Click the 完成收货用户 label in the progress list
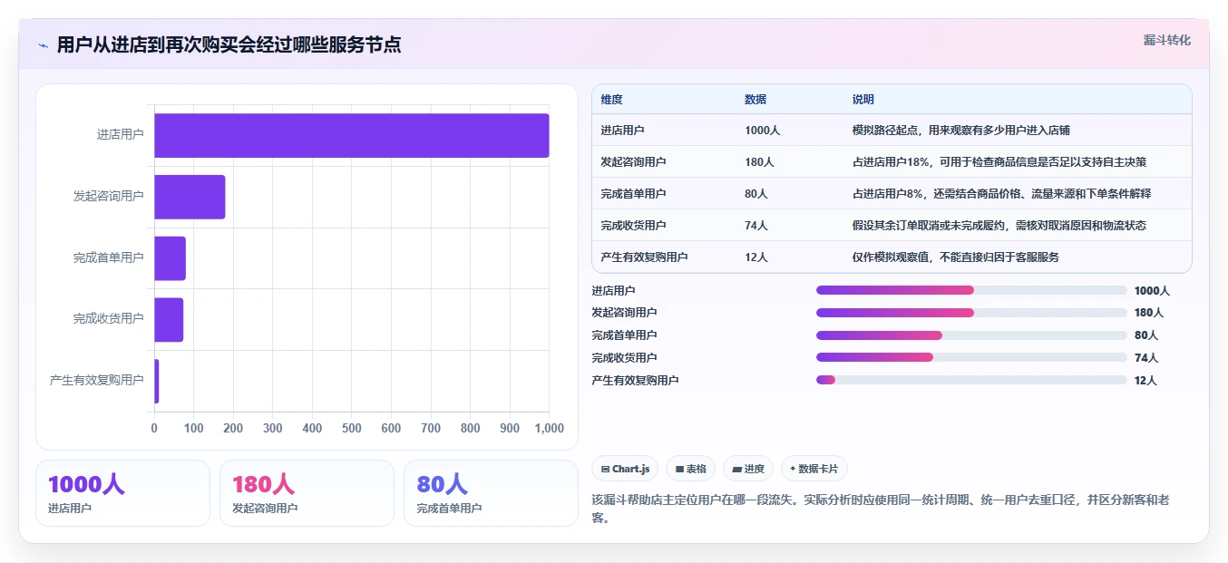 (x=624, y=358)
